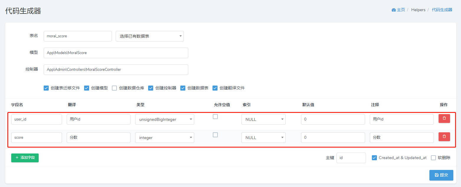This screenshot has width=461, height=187.
Task: Toggle 创建翻译文件 checkbox
Action: tap(215, 88)
